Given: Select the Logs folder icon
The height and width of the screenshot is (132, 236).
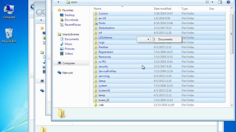Looking at the screenshot, I should [x=96, y=43].
